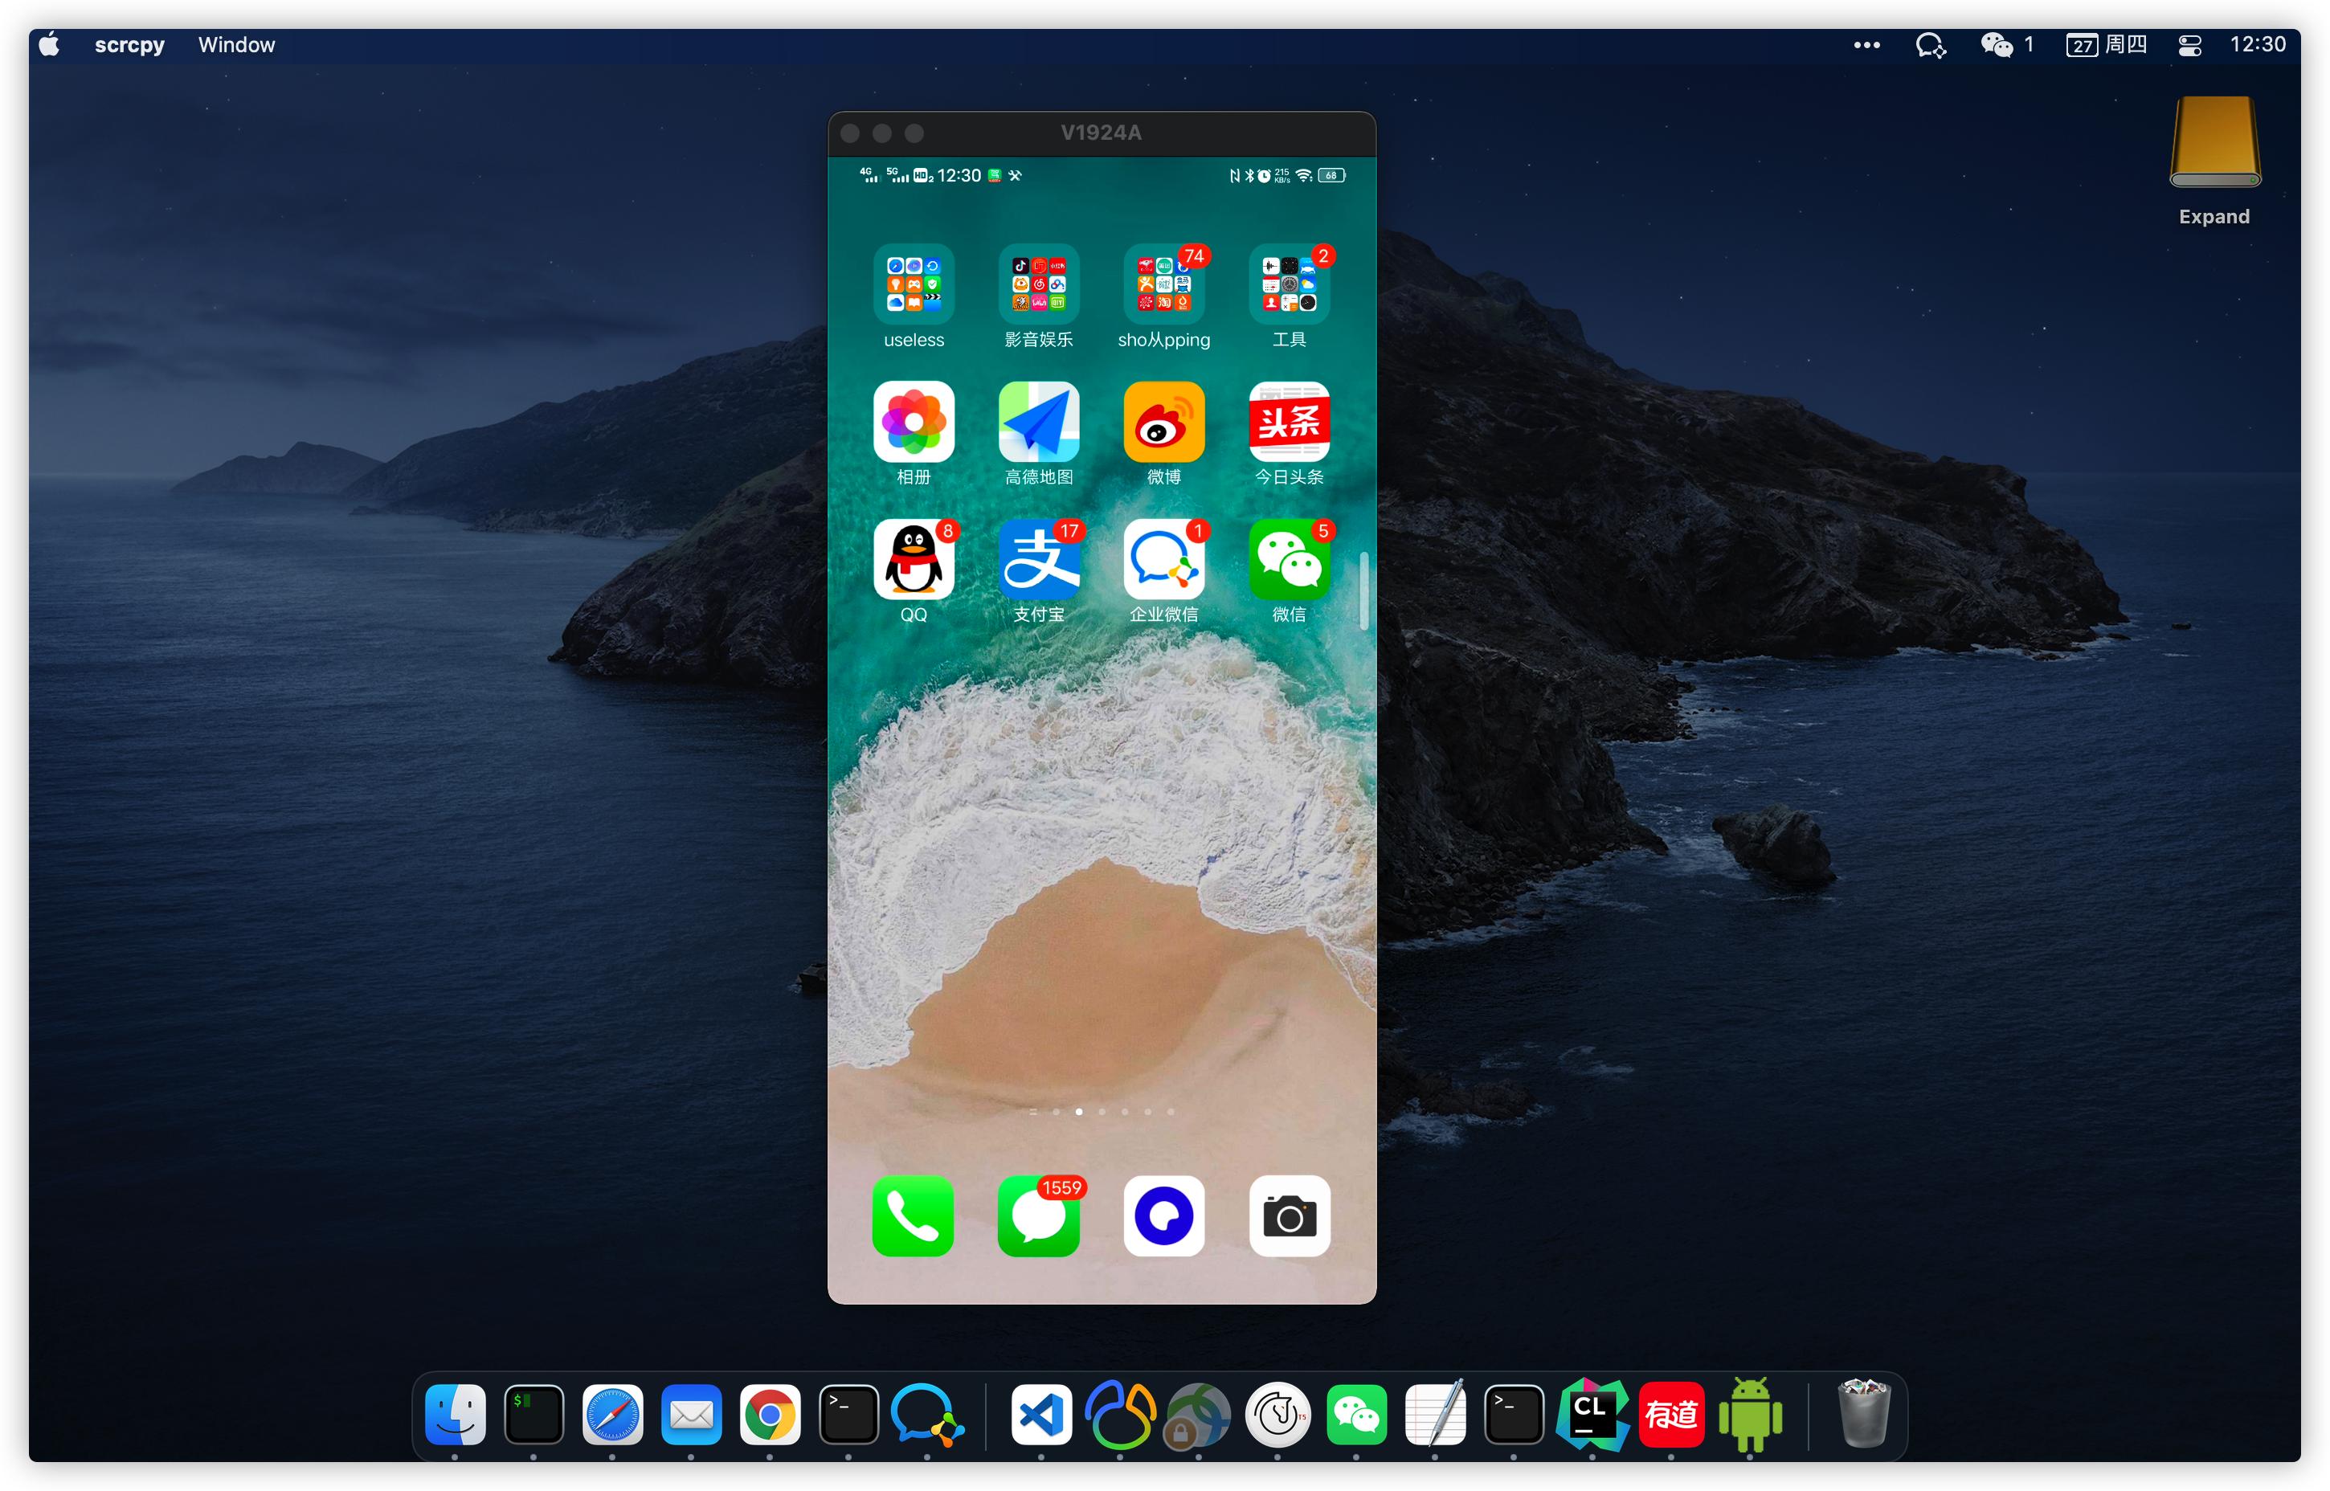This screenshot has width=2330, height=1491.
Task: Open the Photos (相册) gallery app
Action: [x=913, y=423]
